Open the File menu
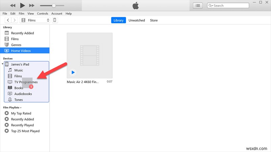 pos(5,14)
